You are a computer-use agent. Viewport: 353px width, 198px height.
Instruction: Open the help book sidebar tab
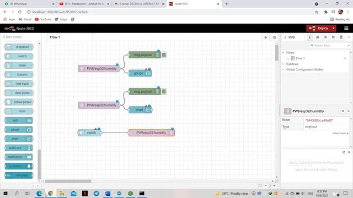[x=318, y=37]
